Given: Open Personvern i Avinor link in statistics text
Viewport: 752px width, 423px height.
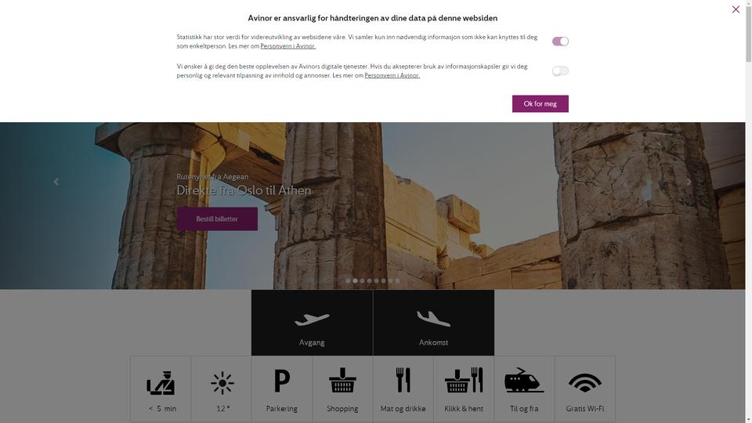Looking at the screenshot, I should pyautogui.click(x=287, y=46).
